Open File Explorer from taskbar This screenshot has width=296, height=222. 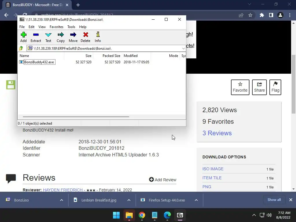click(x=129, y=215)
